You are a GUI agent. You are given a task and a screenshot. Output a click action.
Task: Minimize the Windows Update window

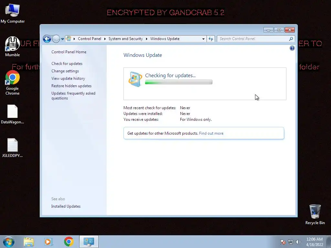coord(268,30)
